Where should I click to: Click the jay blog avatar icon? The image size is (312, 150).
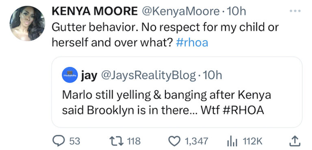click(69, 75)
